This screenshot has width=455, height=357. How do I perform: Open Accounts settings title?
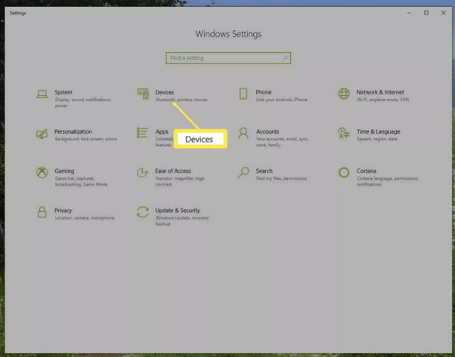pos(268,131)
